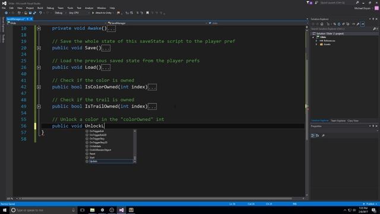Collapse the Glide project node
Viewport: 380px width, 214px height.
(x=313, y=37)
